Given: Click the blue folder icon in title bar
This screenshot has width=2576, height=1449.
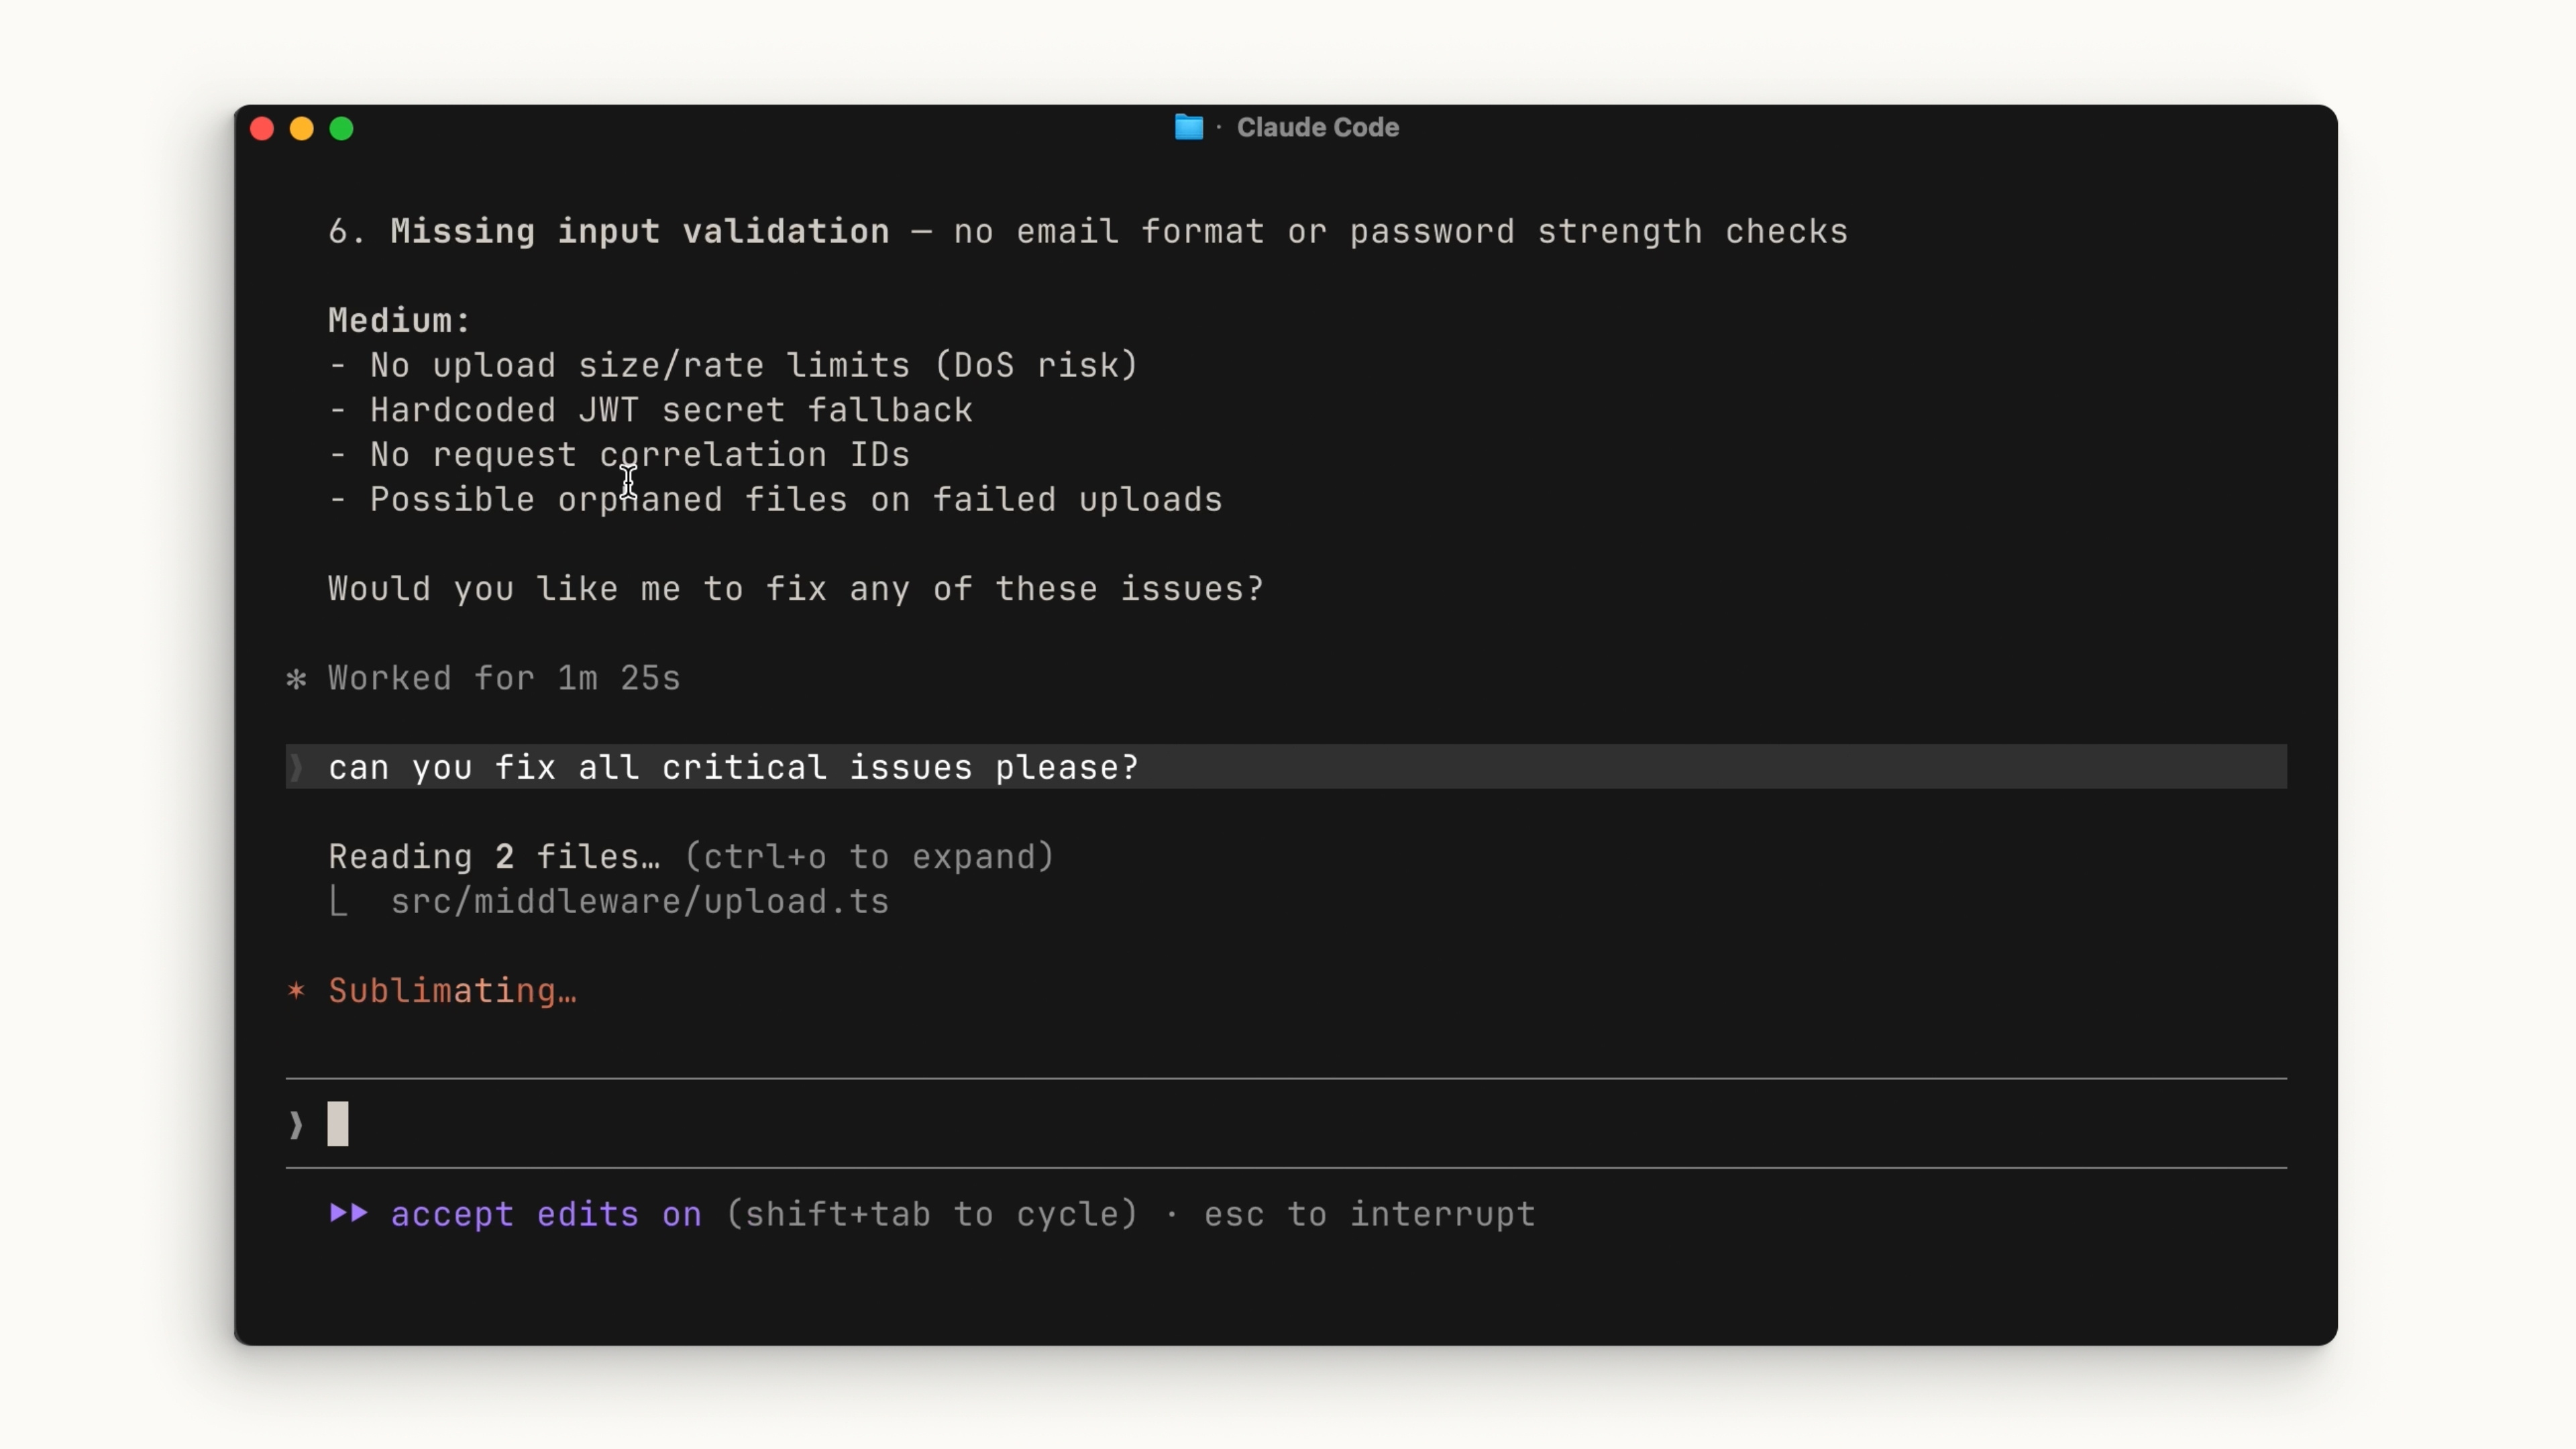Looking at the screenshot, I should 1188,128.
